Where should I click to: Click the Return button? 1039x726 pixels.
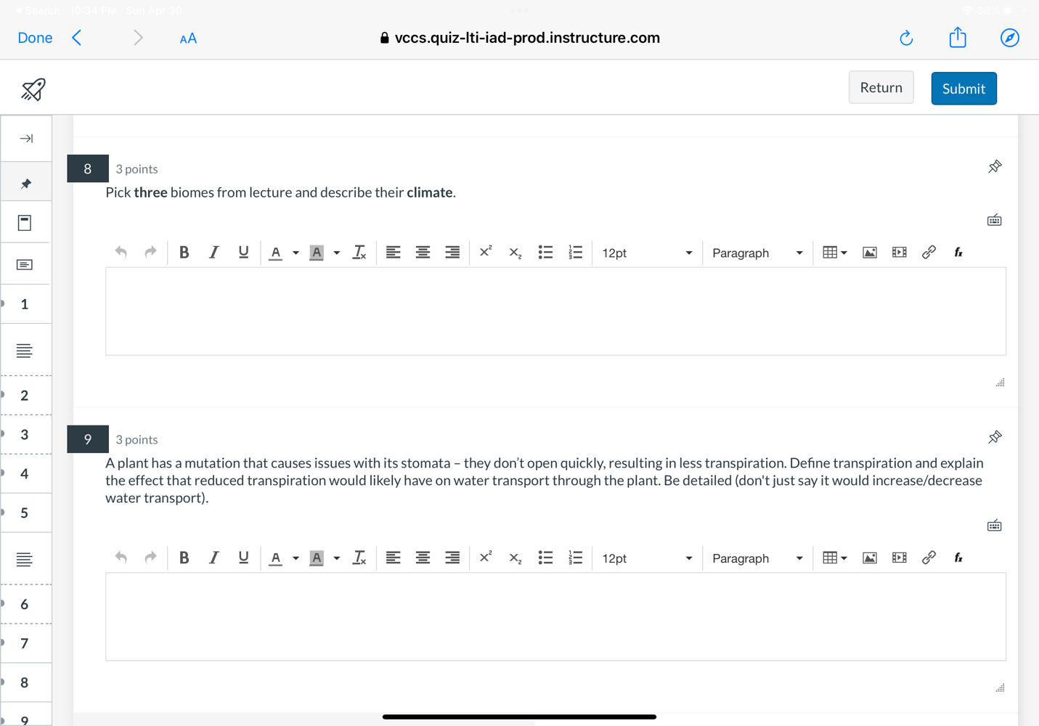click(881, 88)
